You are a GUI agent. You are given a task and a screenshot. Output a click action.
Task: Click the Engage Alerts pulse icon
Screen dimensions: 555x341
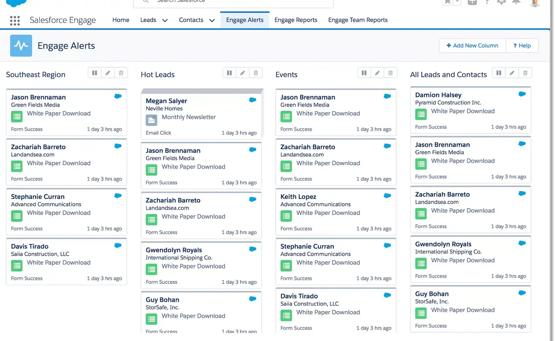coord(21,46)
